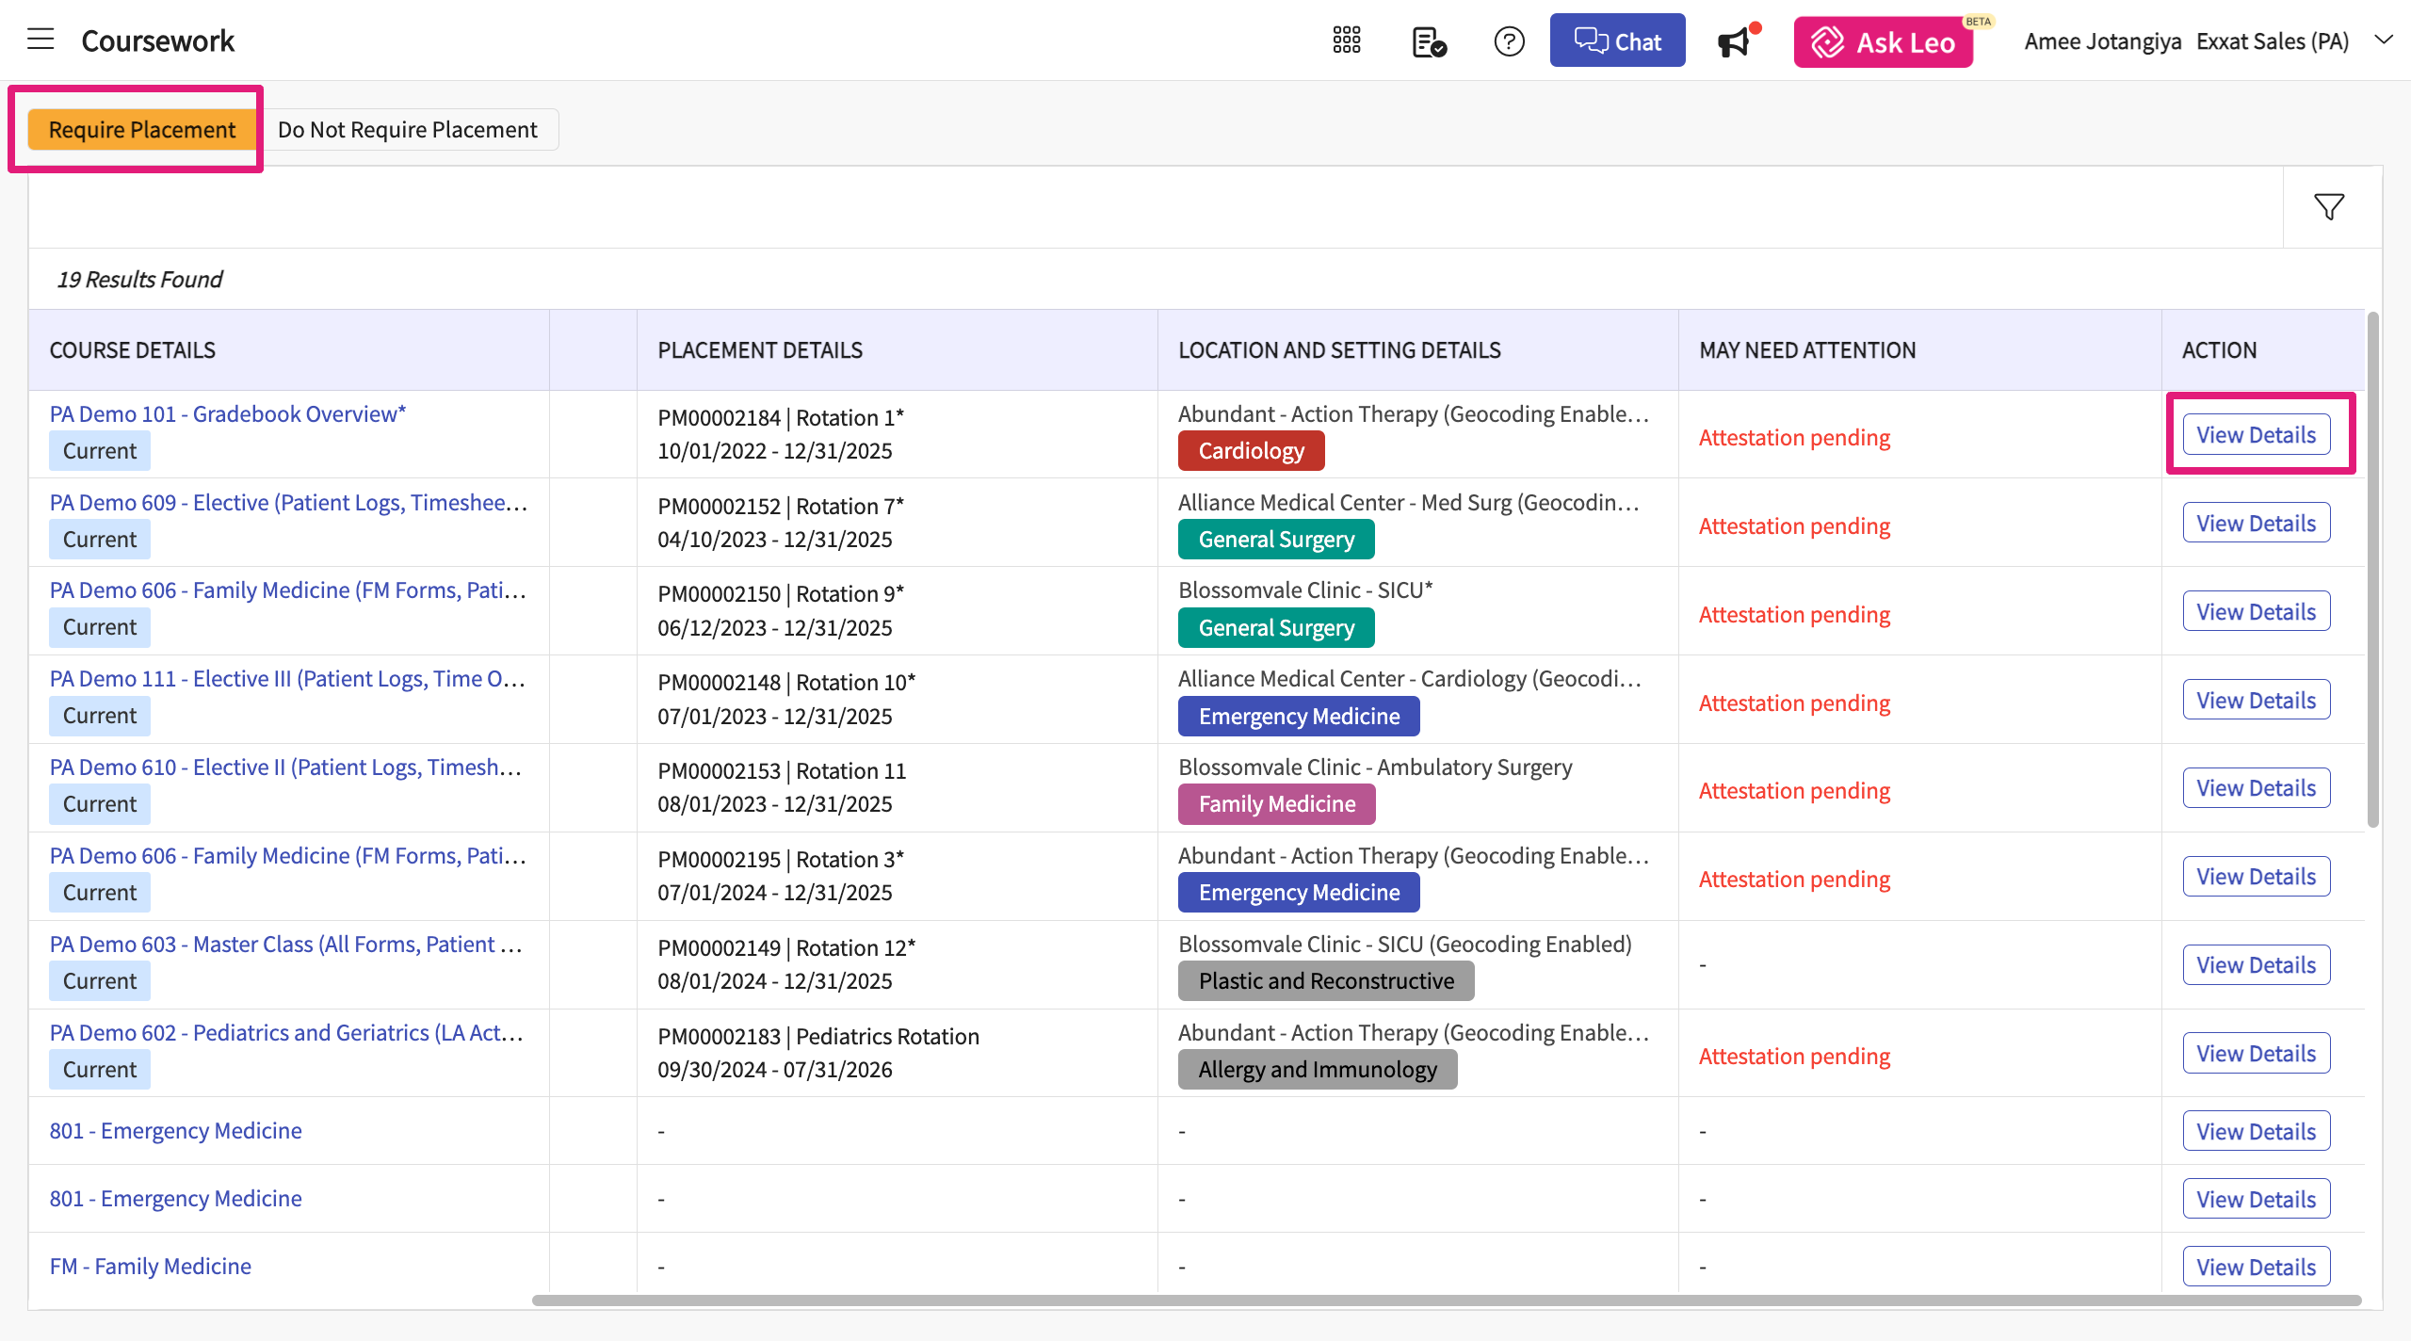Image resolution: width=2411 pixels, height=1341 pixels.
Task: Click the checklist document icon
Action: pos(1428,42)
